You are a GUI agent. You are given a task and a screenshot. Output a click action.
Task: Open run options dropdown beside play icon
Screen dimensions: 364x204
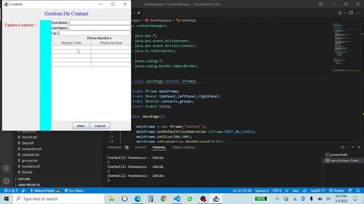click(x=345, y=12)
